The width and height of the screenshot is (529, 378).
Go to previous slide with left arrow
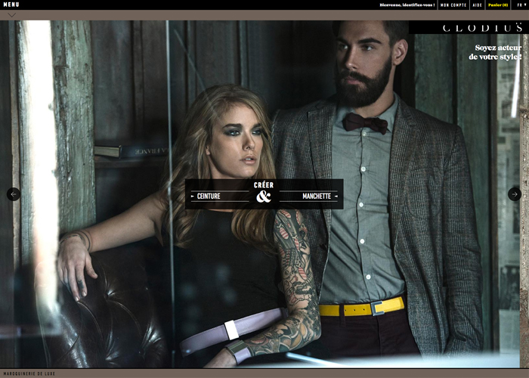click(x=14, y=194)
